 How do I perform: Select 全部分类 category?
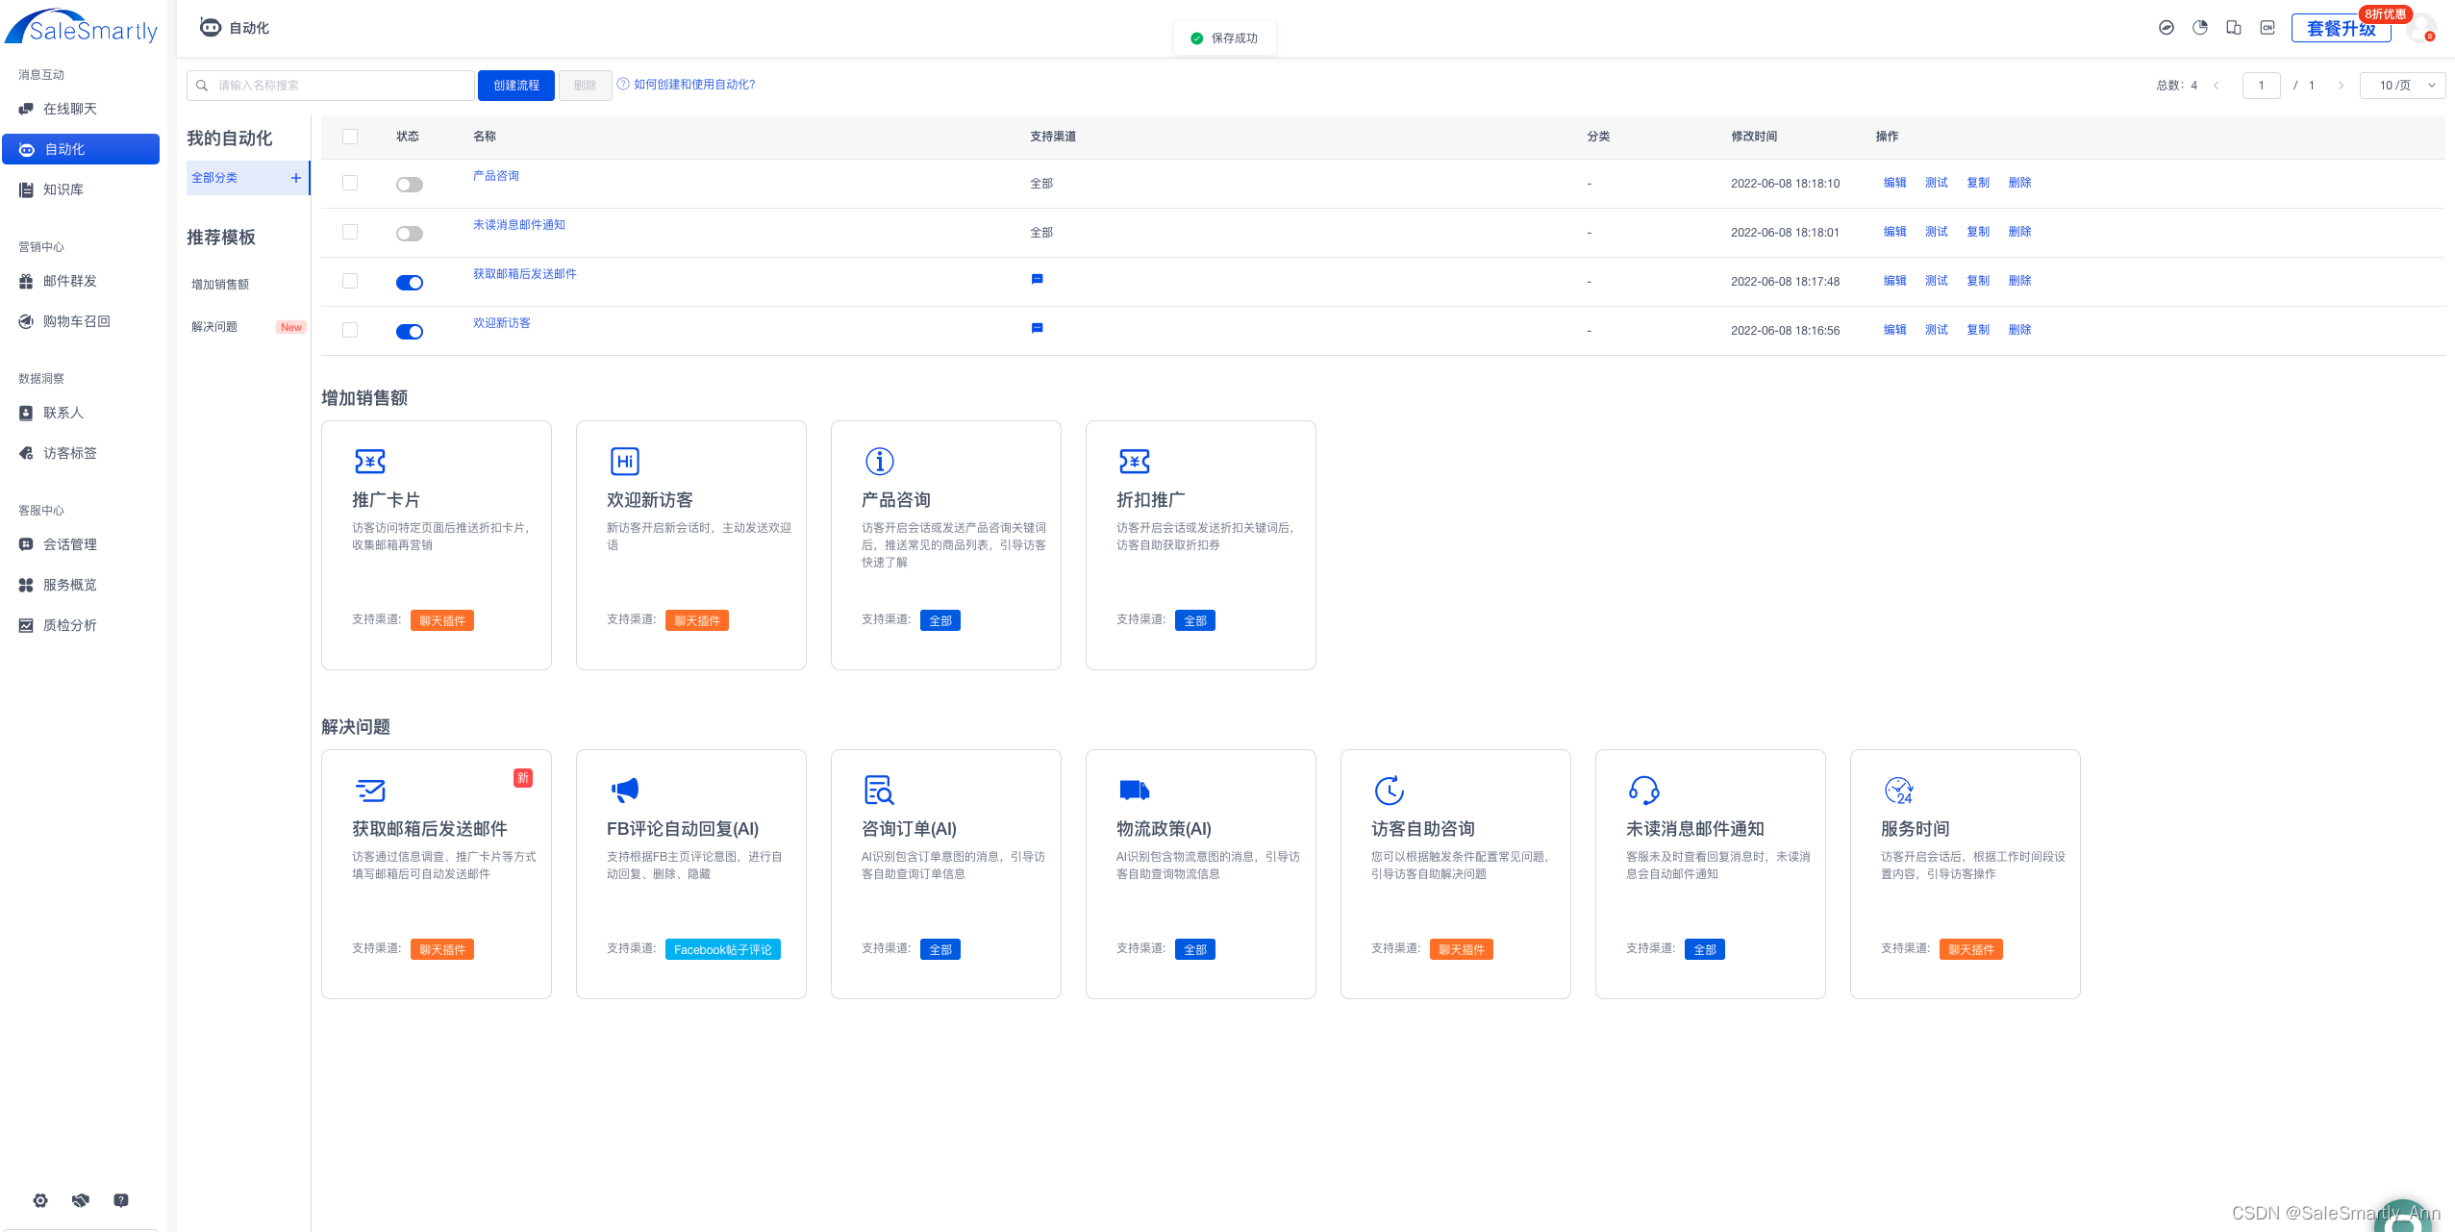point(214,178)
